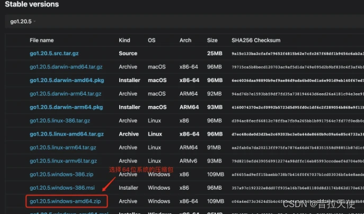Click 93MB in darwin-arm64.pkg row
Screen dimensions: 364x214
pos(215,107)
